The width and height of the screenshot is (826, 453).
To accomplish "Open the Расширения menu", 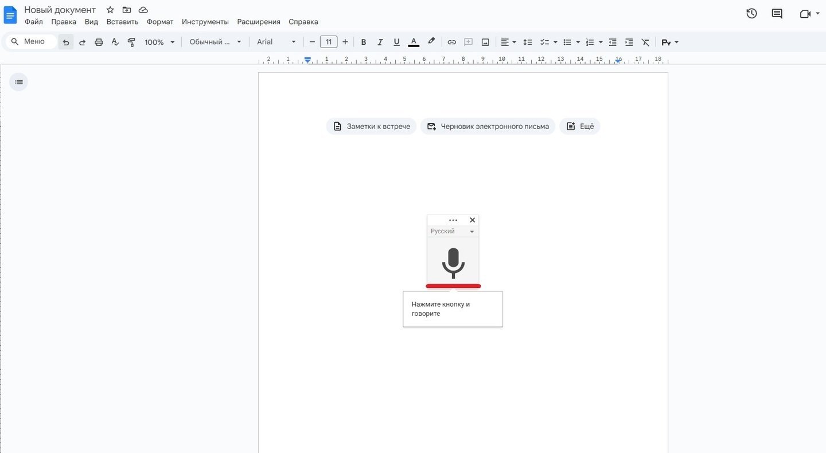I will pyautogui.click(x=259, y=22).
